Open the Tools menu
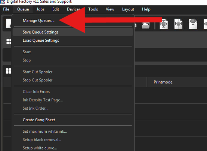Screen dimensions: 207x151 [x=93, y=9]
